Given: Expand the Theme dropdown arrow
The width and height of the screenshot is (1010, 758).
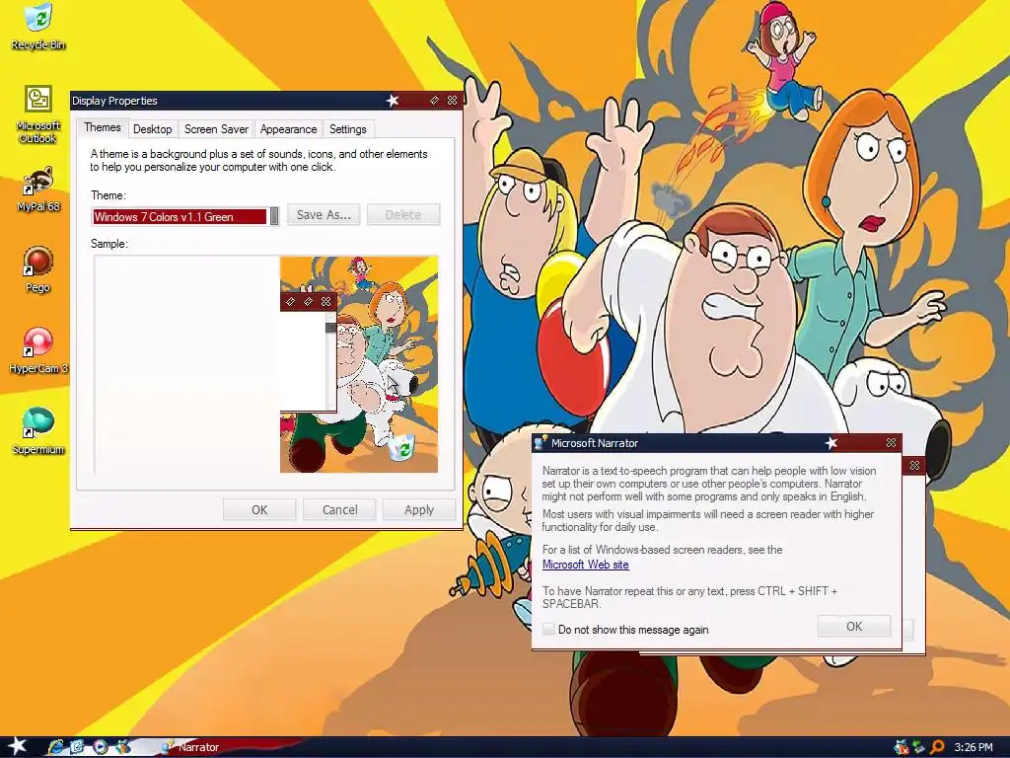Looking at the screenshot, I should point(274,216).
